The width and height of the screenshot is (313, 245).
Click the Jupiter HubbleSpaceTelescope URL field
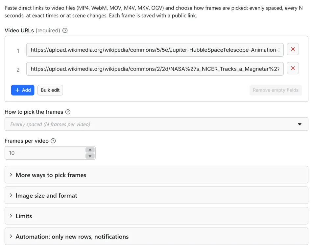coord(155,50)
